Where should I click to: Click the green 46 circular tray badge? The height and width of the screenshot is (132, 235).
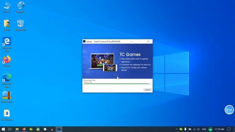(x=210, y=129)
